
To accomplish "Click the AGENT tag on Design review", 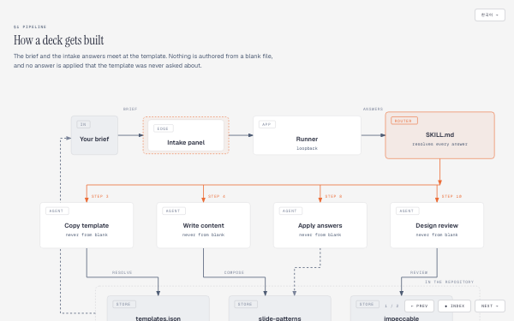I will tap(408, 211).
